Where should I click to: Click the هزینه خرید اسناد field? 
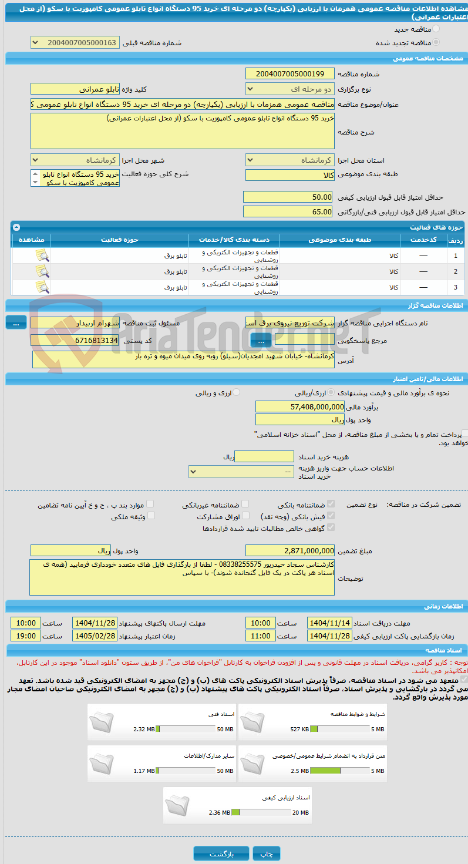[x=264, y=456]
